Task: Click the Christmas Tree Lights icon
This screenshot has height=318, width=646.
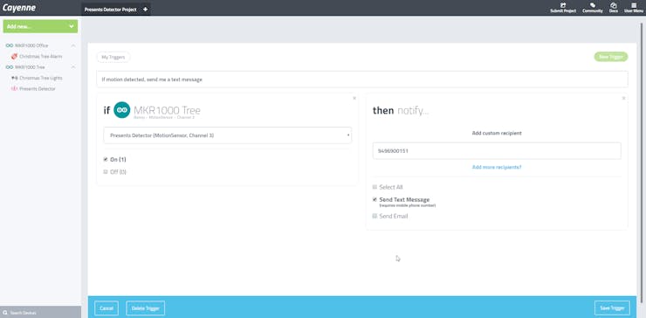Action: tap(15, 78)
